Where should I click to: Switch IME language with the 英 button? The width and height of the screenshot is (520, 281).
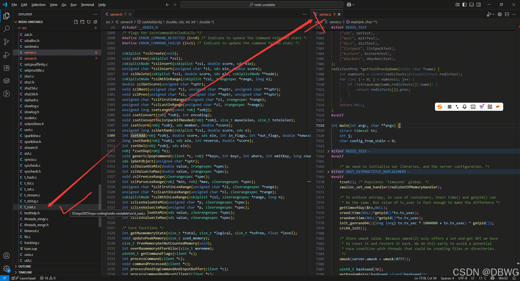[450, 107]
